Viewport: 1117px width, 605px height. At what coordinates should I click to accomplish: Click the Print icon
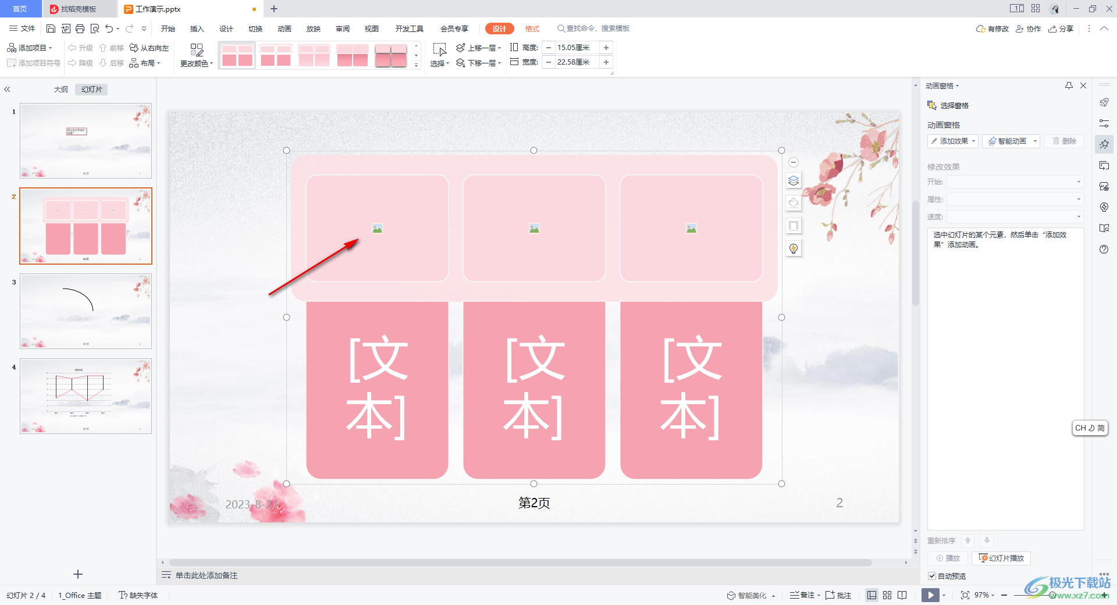(x=80, y=29)
